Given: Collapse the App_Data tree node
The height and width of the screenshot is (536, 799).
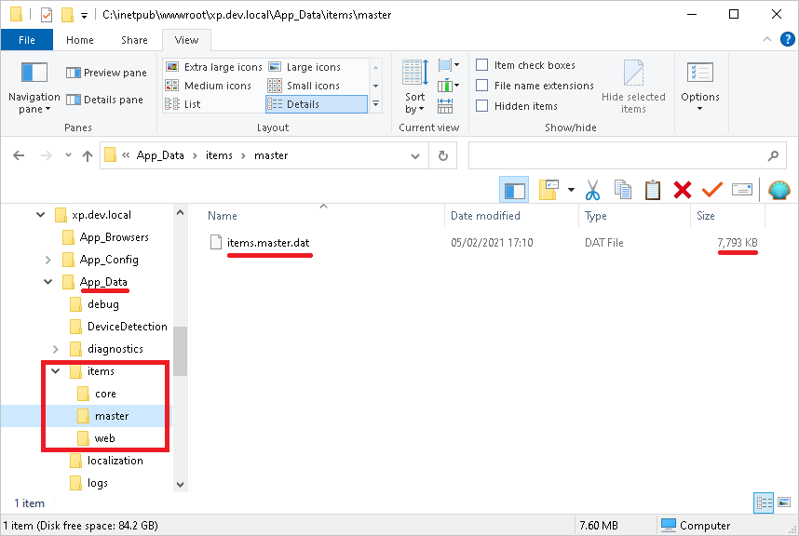Looking at the screenshot, I should coord(47,281).
